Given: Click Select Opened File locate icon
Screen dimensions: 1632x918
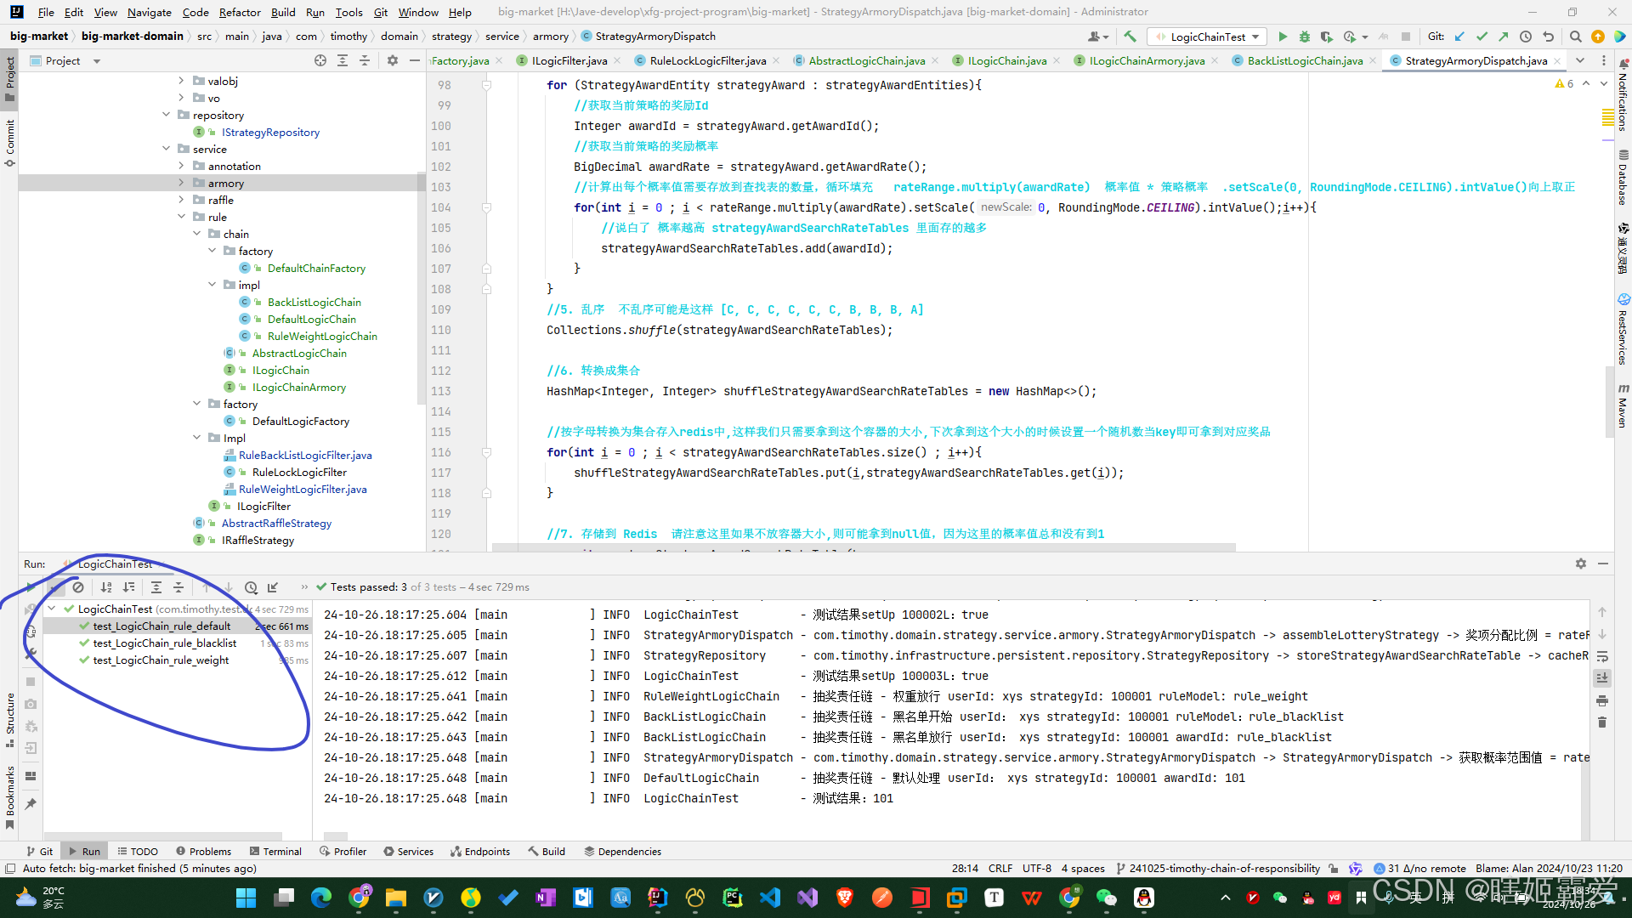Looking at the screenshot, I should [320, 60].
